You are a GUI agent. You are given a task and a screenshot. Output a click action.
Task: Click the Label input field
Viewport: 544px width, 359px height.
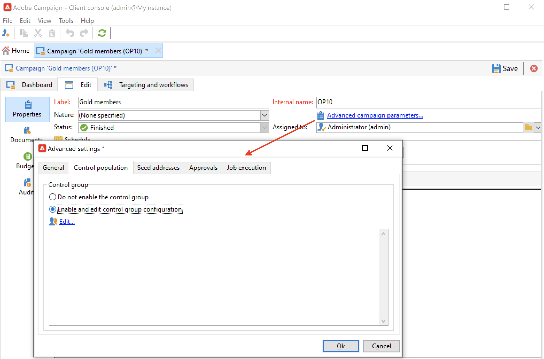[173, 102]
